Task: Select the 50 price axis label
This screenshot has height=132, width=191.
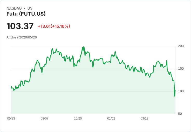Action: pyautogui.click(x=180, y=114)
